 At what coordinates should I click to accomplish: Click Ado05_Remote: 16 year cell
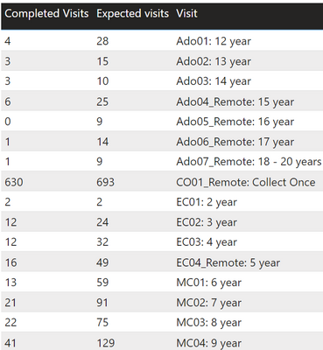coord(235,122)
